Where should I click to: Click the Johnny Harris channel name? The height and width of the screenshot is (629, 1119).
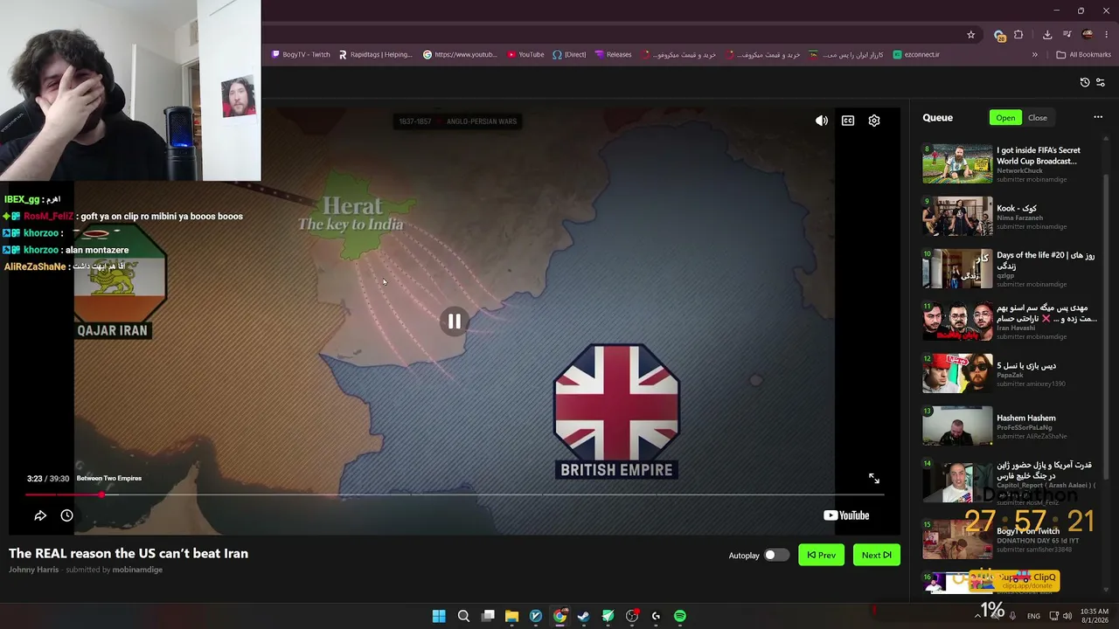point(33,570)
